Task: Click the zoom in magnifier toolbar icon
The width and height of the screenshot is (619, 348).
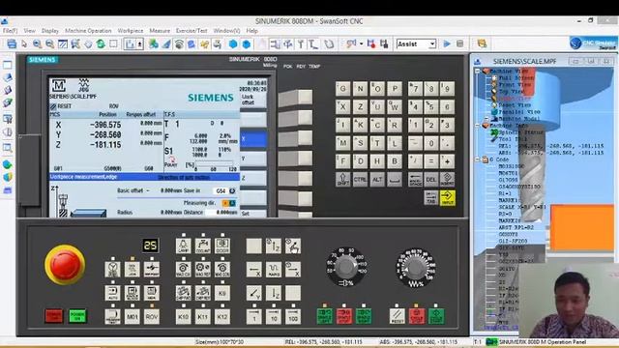Action: click(x=37, y=43)
